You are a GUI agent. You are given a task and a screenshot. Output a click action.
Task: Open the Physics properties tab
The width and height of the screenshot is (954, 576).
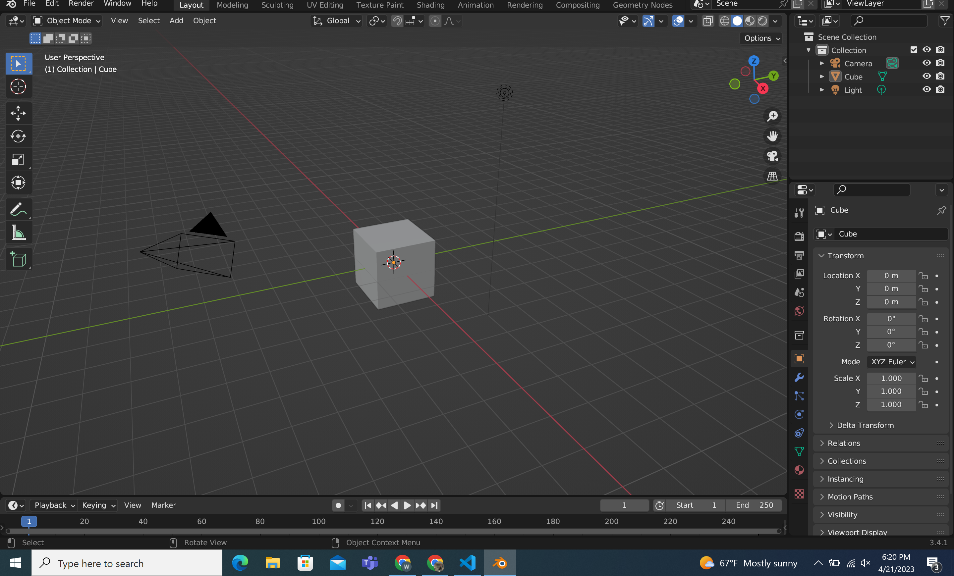(799, 414)
